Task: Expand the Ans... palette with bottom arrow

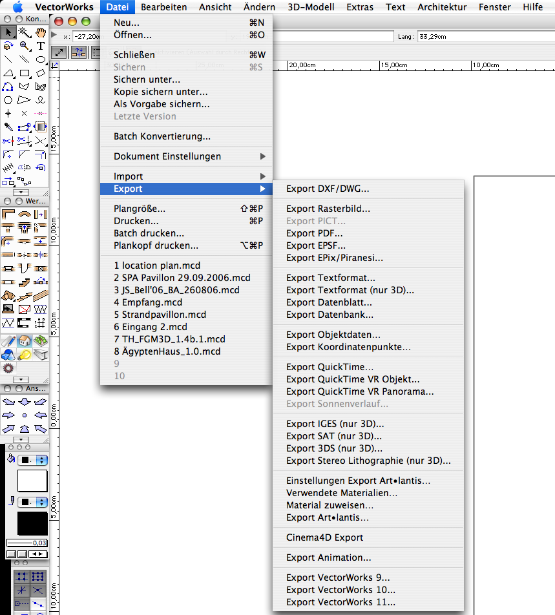Action: tap(21, 440)
